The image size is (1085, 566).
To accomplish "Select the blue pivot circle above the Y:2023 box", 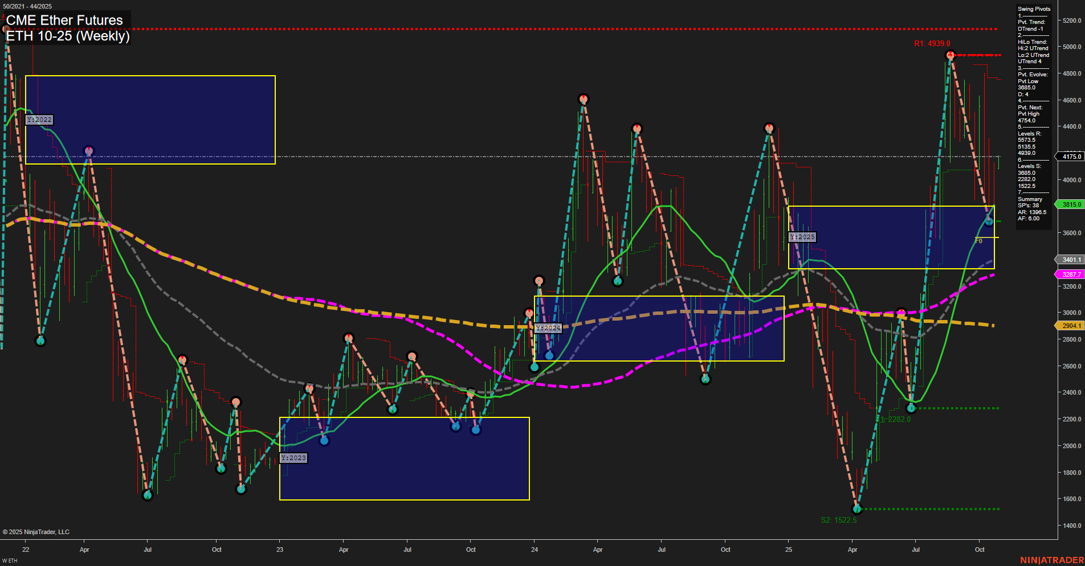I will (x=325, y=440).
